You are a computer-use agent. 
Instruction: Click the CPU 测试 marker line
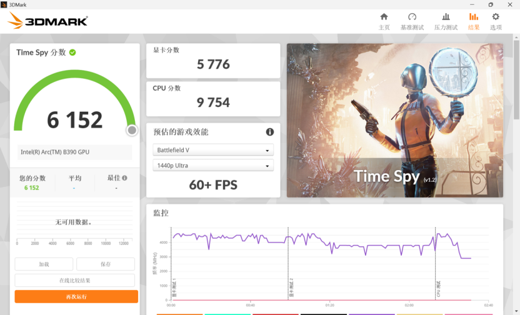pyautogui.click(x=435, y=264)
